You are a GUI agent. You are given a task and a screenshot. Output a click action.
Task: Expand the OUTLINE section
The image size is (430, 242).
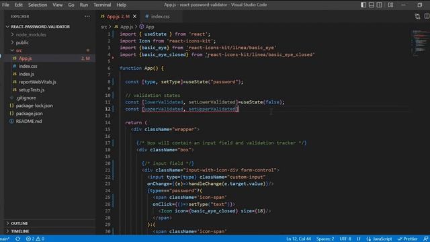[x=19, y=223]
